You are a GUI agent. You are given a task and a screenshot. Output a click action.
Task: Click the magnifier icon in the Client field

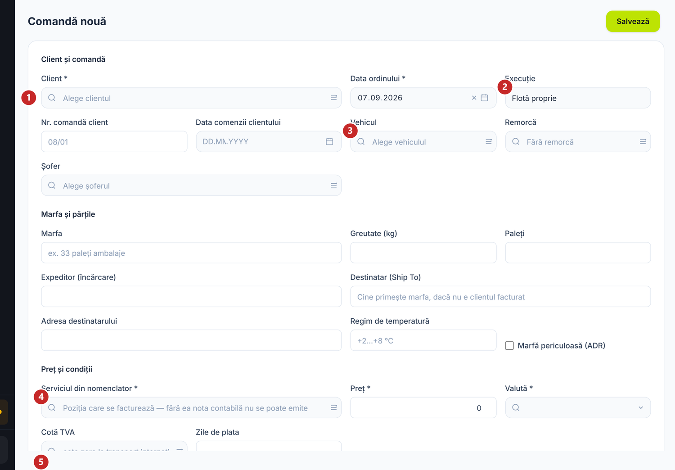52,98
